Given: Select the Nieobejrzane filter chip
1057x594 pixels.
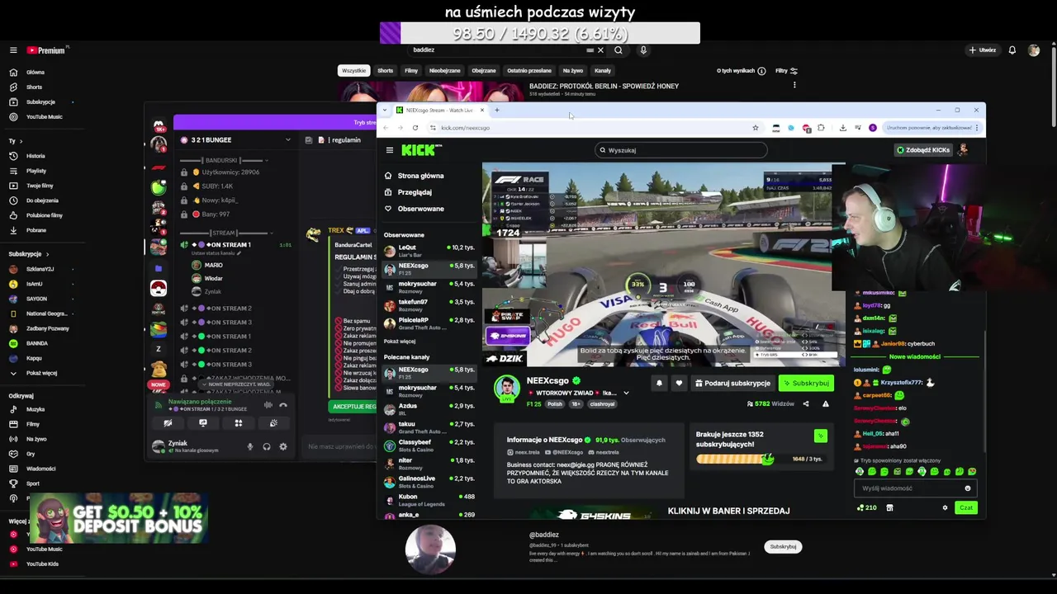Looking at the screenshot, I should [444, 71].
